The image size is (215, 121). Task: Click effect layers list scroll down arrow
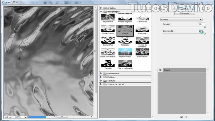208,113
